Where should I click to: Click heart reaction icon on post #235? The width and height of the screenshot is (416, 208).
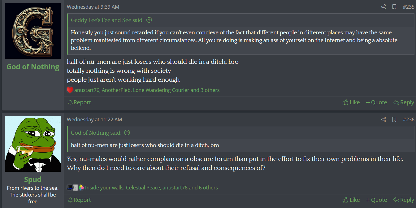(70, 90)
